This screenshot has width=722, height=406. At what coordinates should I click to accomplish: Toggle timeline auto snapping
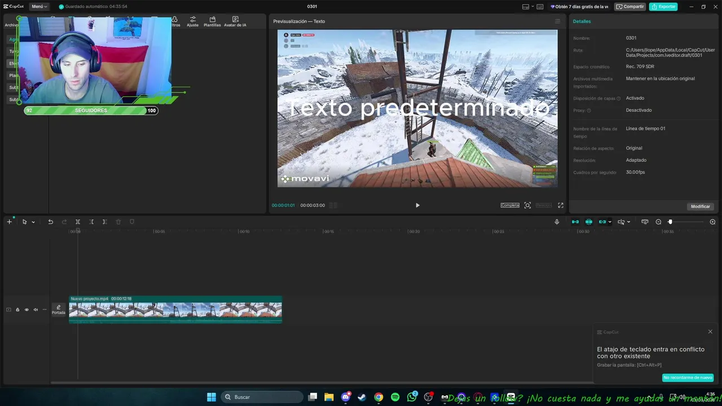[x=589, y=222]
